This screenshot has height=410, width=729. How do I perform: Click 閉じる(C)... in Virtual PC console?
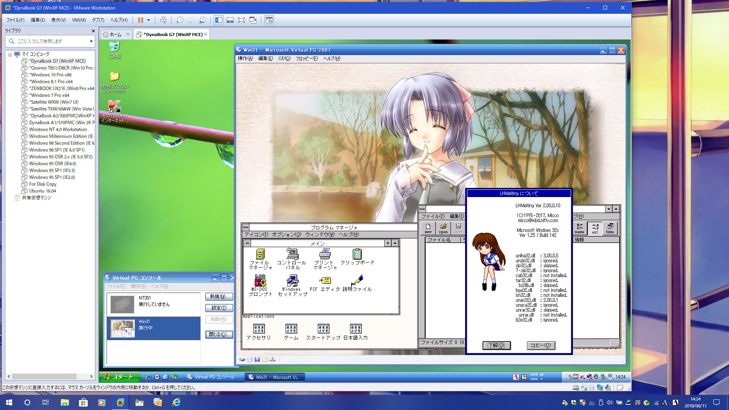tap(219, 334)
